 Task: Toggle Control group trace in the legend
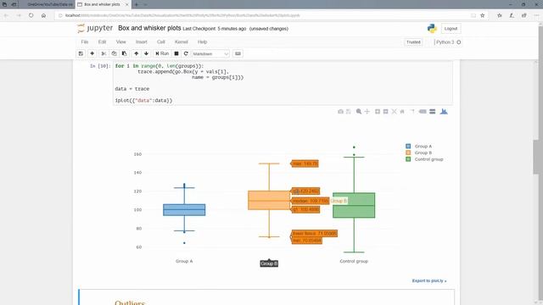(424, 159)
